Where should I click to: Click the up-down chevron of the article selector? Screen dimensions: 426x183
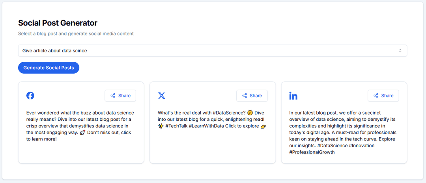click(x=400, y=51)
